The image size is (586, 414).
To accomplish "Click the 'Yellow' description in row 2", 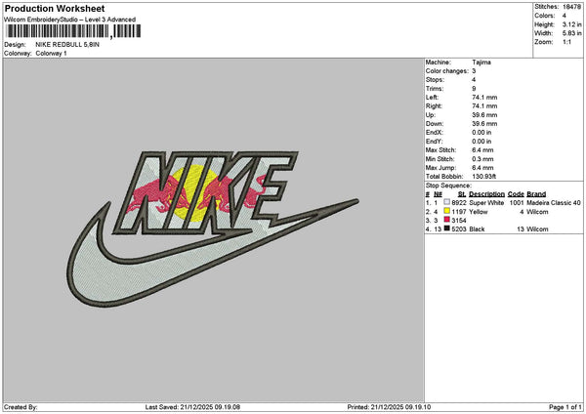I will (x=479, y=212).
